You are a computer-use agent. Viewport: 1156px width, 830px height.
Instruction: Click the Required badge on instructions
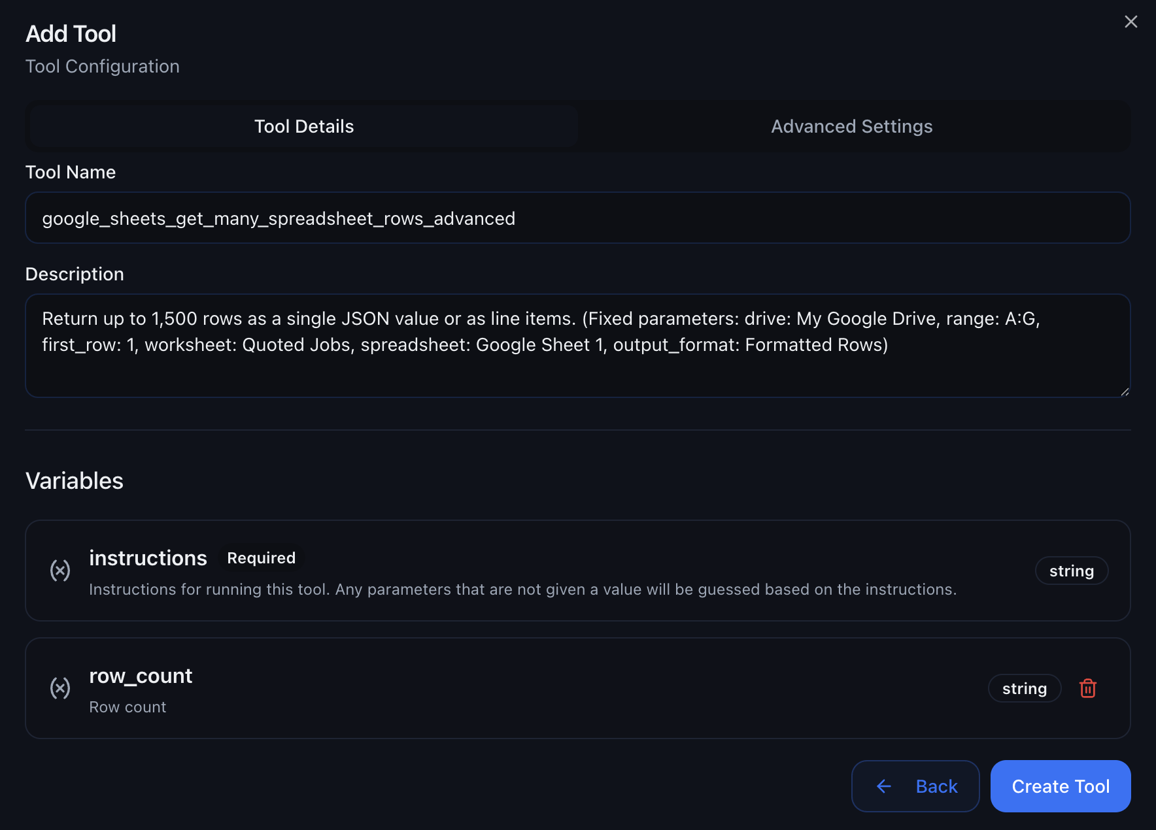(x=261, y=558)
